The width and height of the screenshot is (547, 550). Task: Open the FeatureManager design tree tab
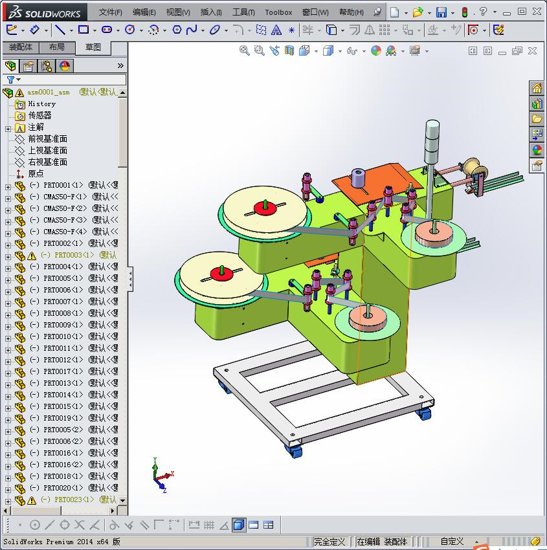[10, 65]
